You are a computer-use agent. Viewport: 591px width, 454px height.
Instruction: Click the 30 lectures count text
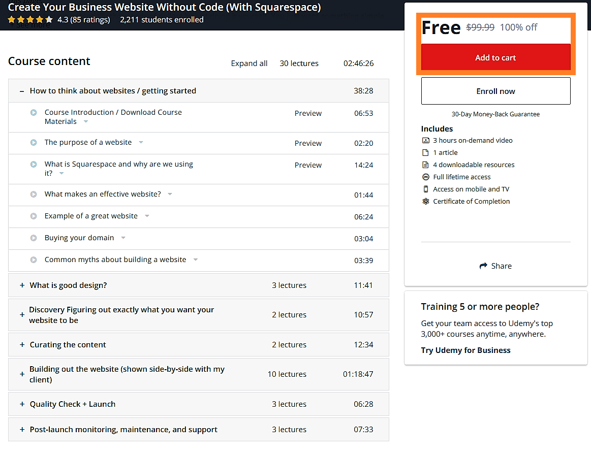[x=299, y=63]
